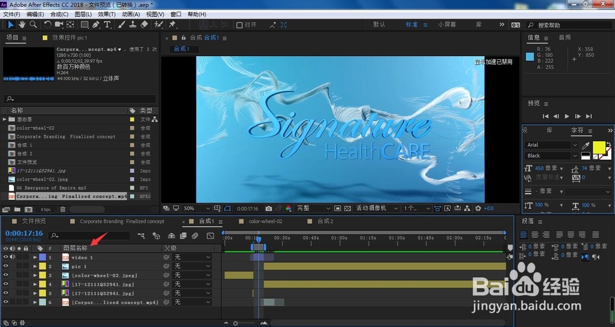Select the Horizontal Type tool
Image resolution: width=615 pixels, height=327 pixels.
[107, 25]
